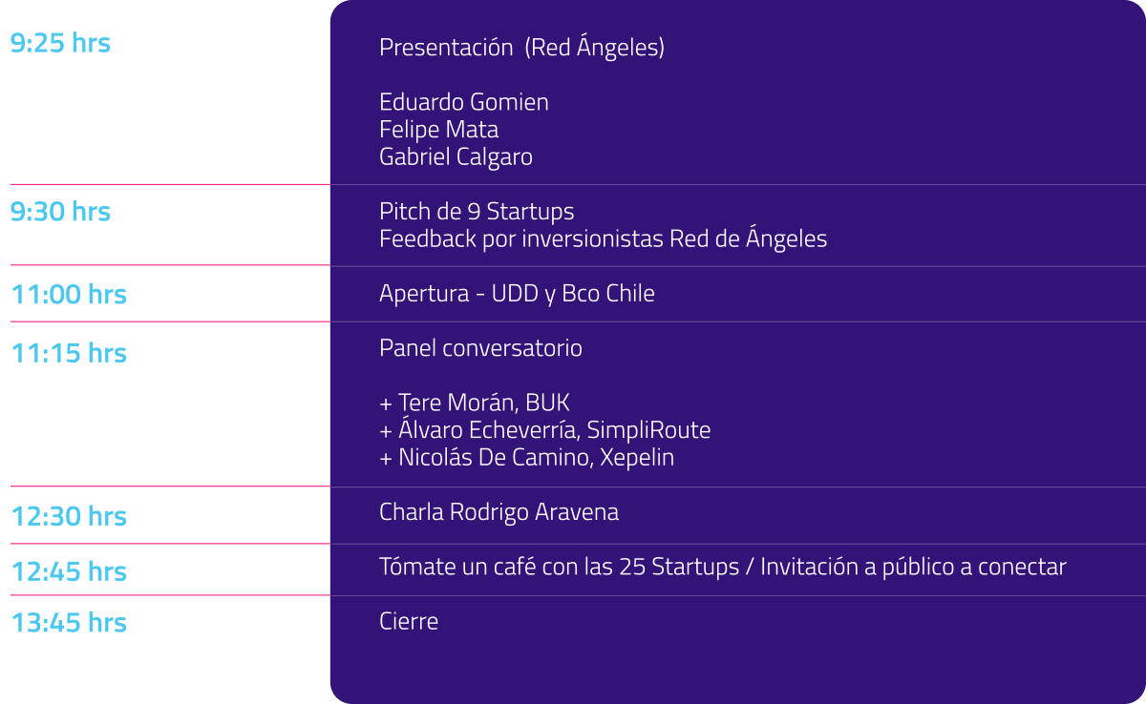Click the 12:30 hrs time label
The height and width of the screenshot is (704, 1146).
click(x=69, y=516)
